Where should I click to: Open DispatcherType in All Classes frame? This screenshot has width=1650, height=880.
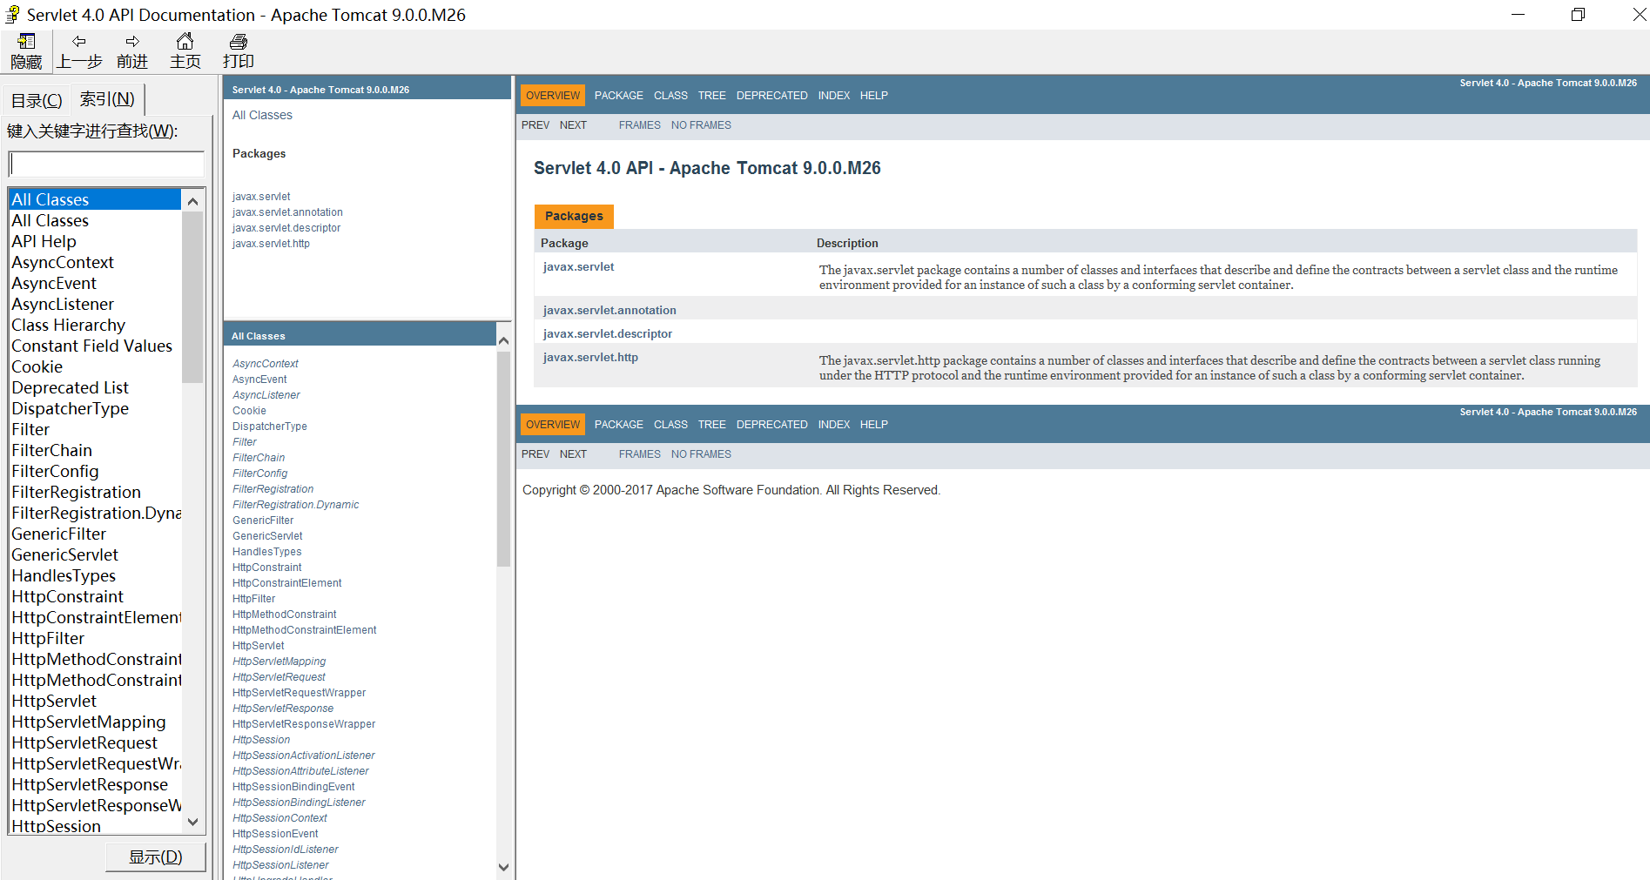tap(270, 427)
